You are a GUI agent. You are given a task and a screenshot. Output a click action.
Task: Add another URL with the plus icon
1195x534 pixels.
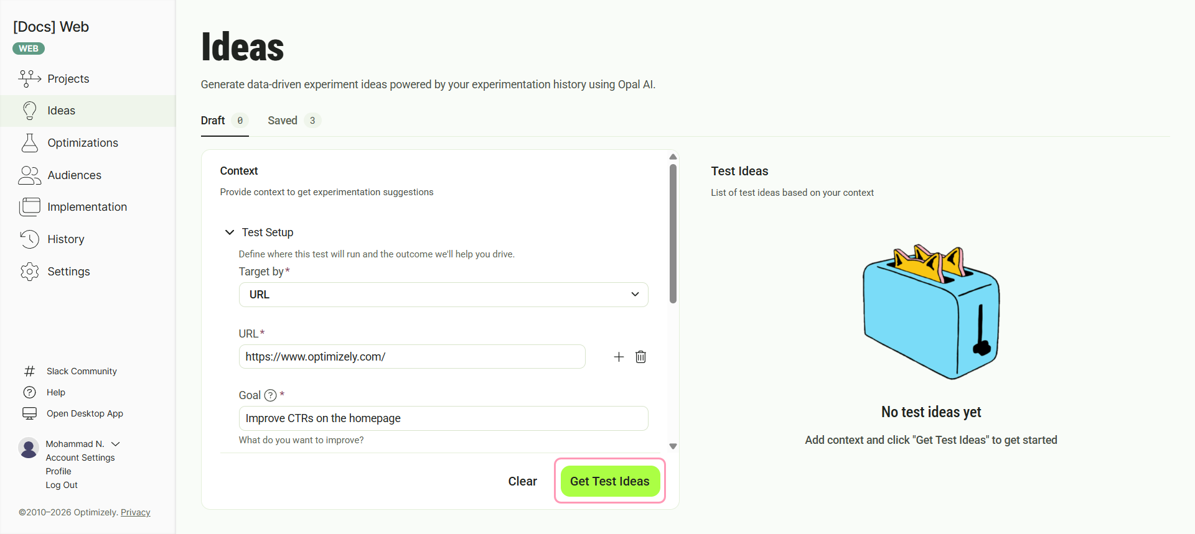[x=619, y=357]
